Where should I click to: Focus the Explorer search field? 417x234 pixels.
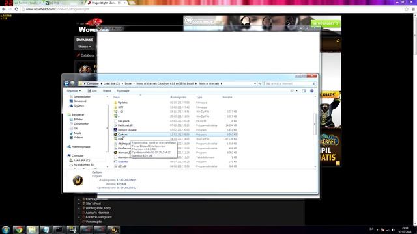click(290, 84)
